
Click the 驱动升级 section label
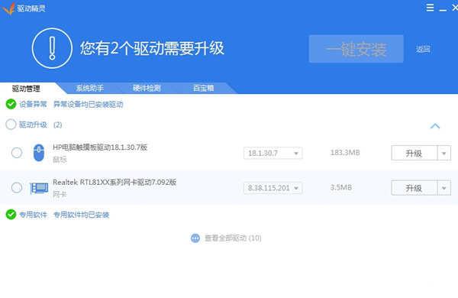click(x=33, y=125)
